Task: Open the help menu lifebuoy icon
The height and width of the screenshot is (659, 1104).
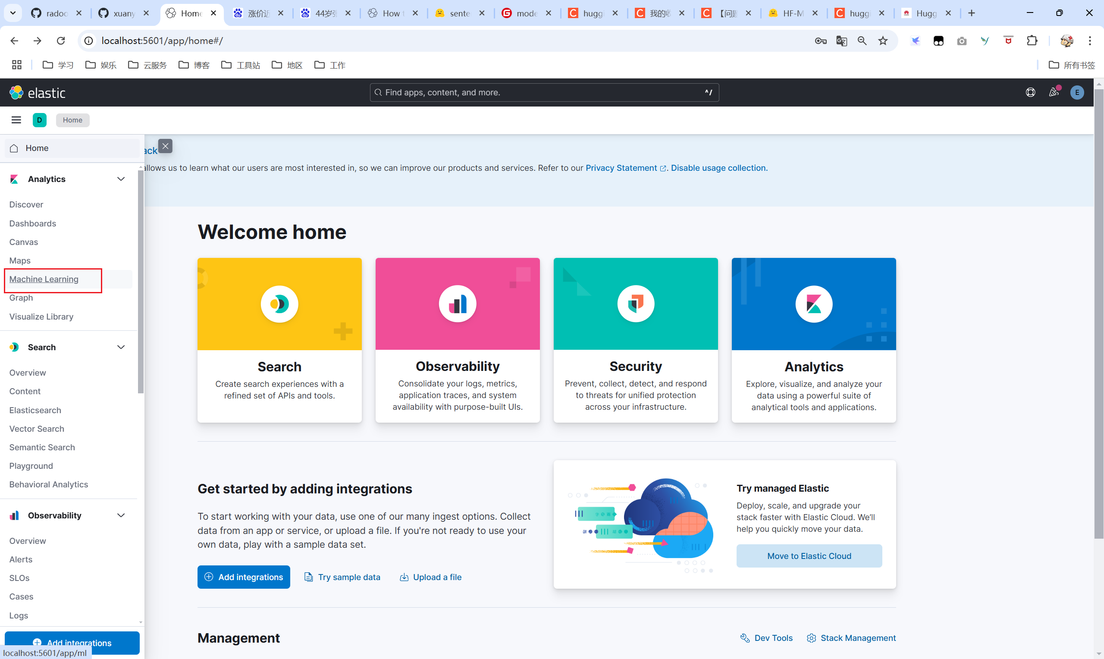Action: pyautogui.click(x=1030, y=92)
